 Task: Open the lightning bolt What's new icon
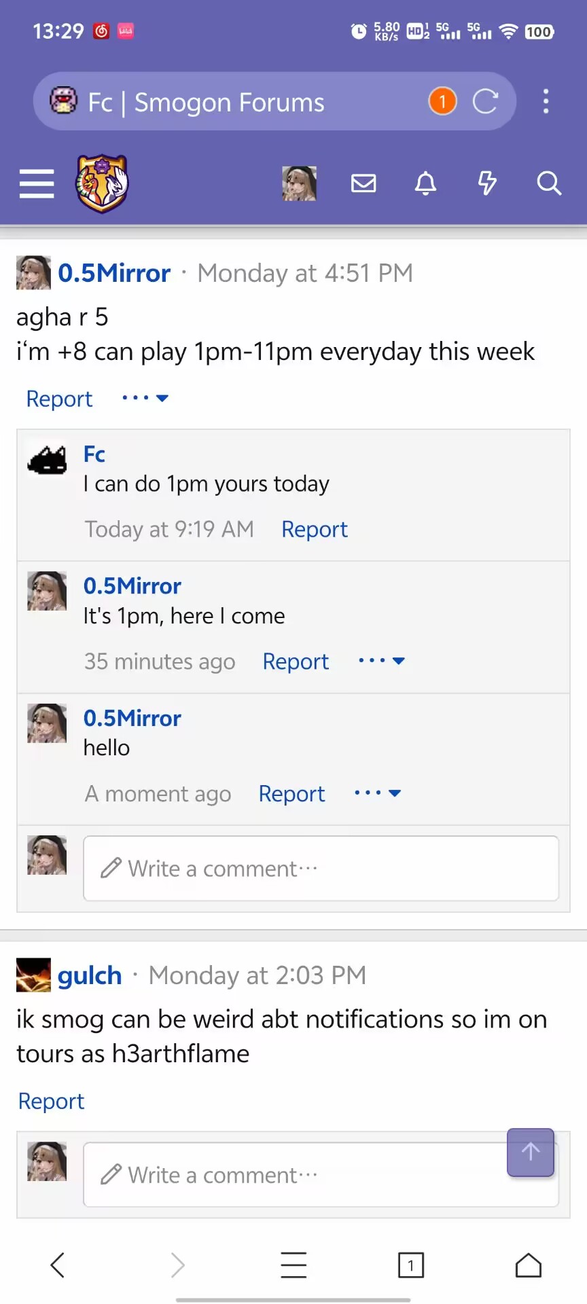[487, 183]
